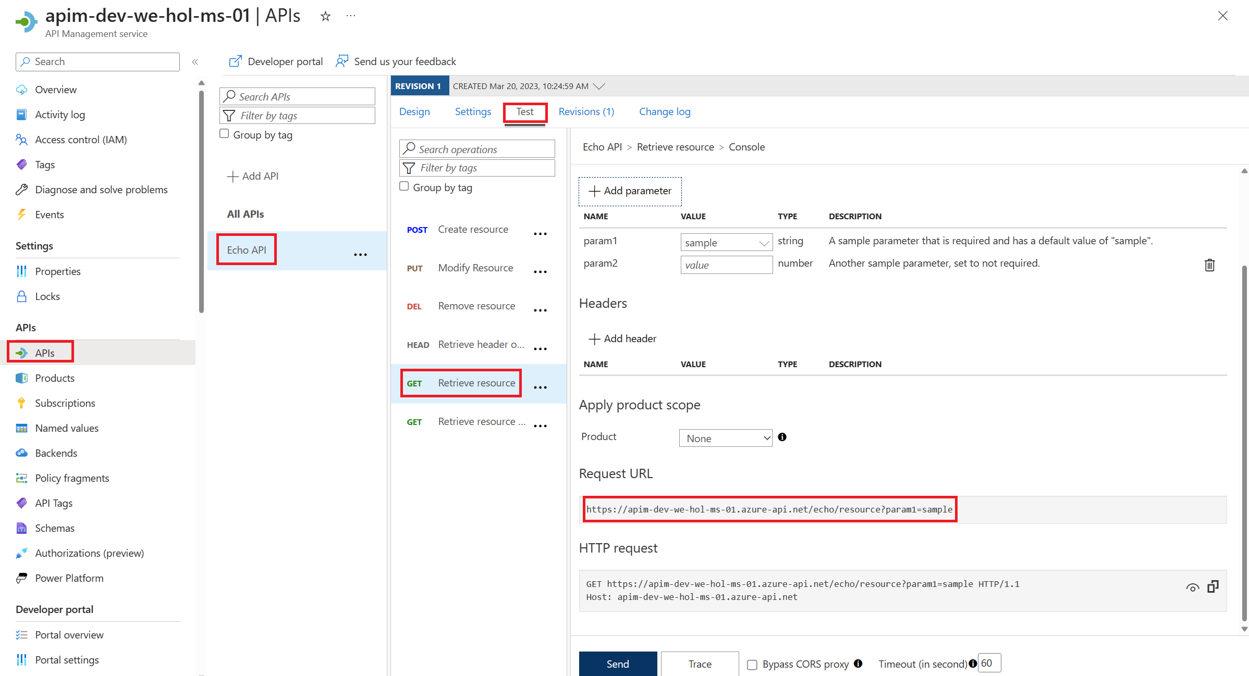
Task: Switch to the Settings tab
Action: [473, 111]
